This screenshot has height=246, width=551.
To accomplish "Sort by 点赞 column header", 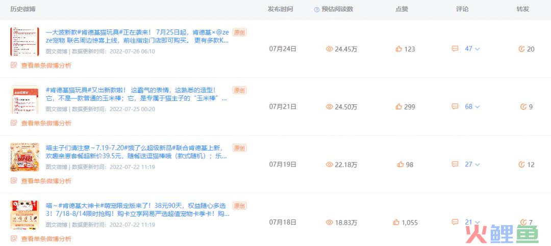I will tap(402, 9).
